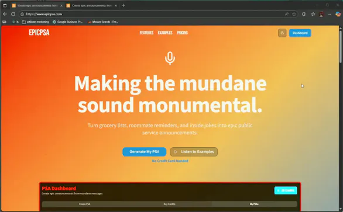343x212 pixels.
Task: Open the browser settings three-dot menu
Action: tap(330, 14)
